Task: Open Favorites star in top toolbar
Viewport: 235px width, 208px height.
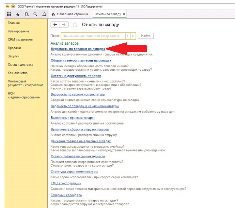Action: tap(18, 14)
